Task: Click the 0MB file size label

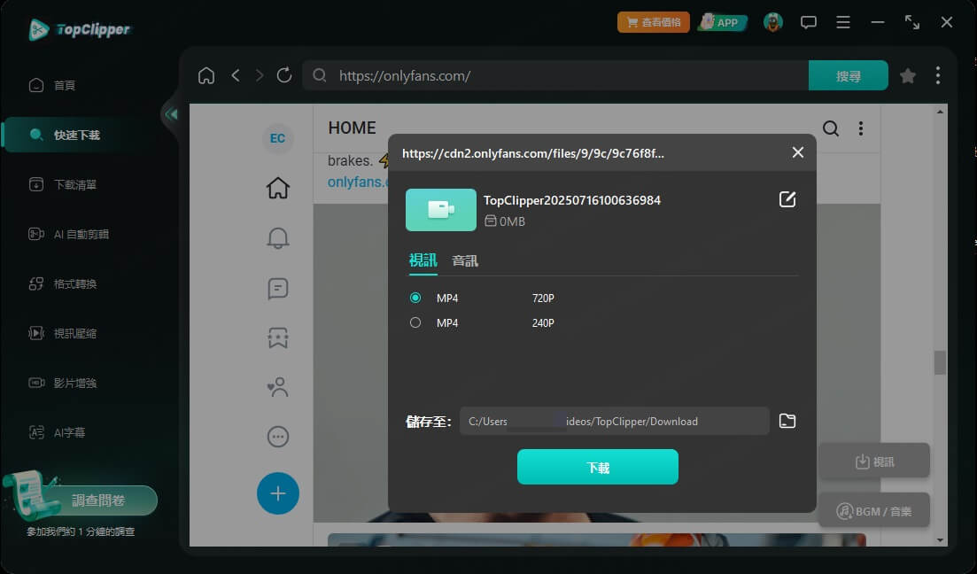Action: (505, 221)
